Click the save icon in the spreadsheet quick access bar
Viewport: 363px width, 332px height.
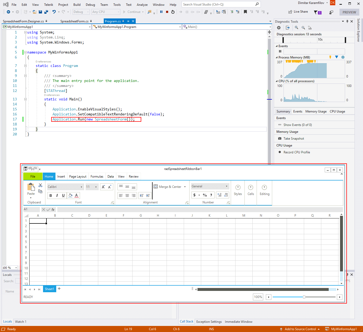point(26,169)
